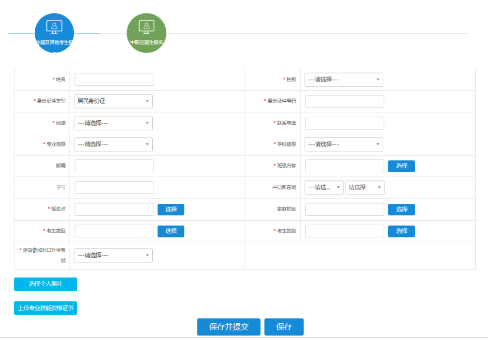Screen dimensions: 488x340
Task: Click the 选择 button next to 班级名称
Action: point(401,166)
